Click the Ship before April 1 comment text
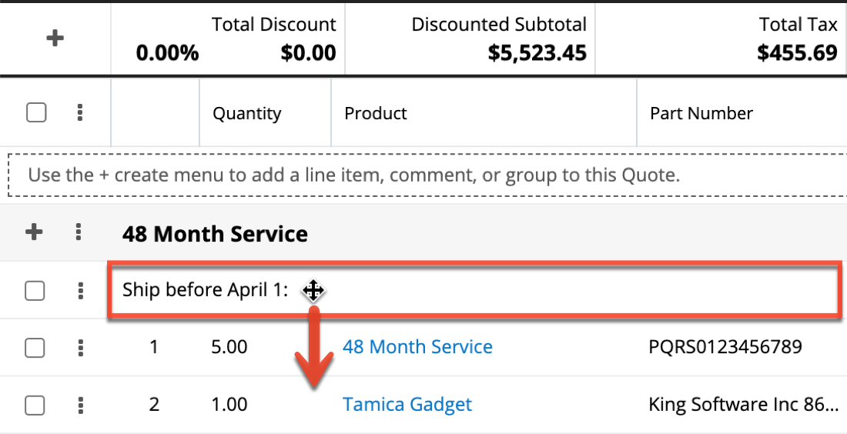 pyautogui.click(x=205, y=291)
